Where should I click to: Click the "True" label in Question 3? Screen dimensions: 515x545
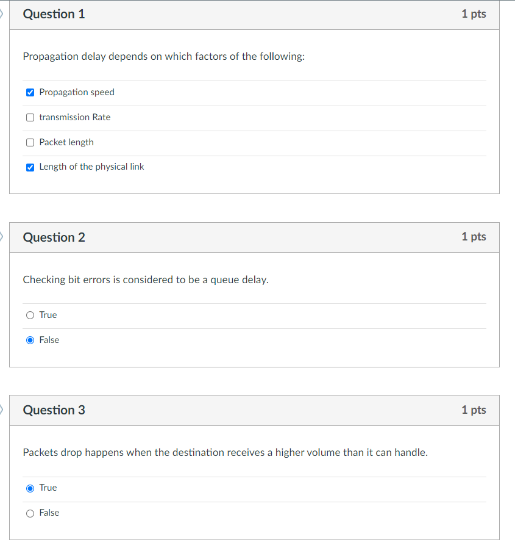pyautogui.click(x=48, y=488)
